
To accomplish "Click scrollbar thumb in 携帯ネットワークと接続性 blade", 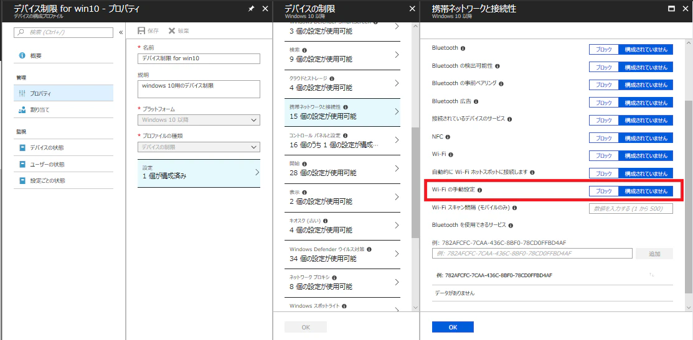I will tap(689, 196).
